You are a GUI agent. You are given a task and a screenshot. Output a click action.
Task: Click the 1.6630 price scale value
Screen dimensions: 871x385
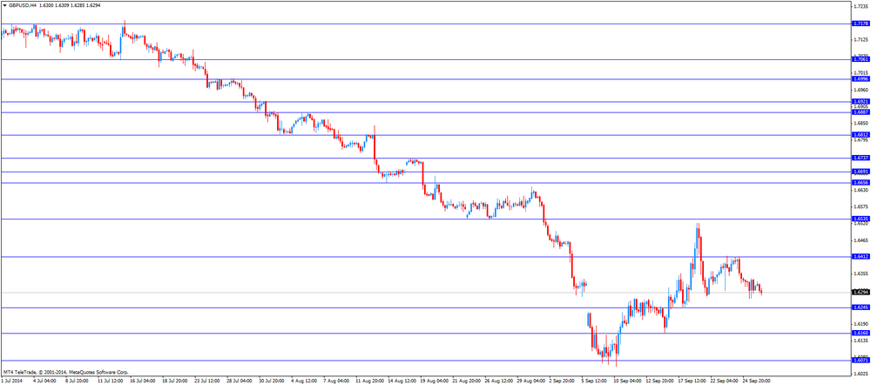(x=861, y=190)
